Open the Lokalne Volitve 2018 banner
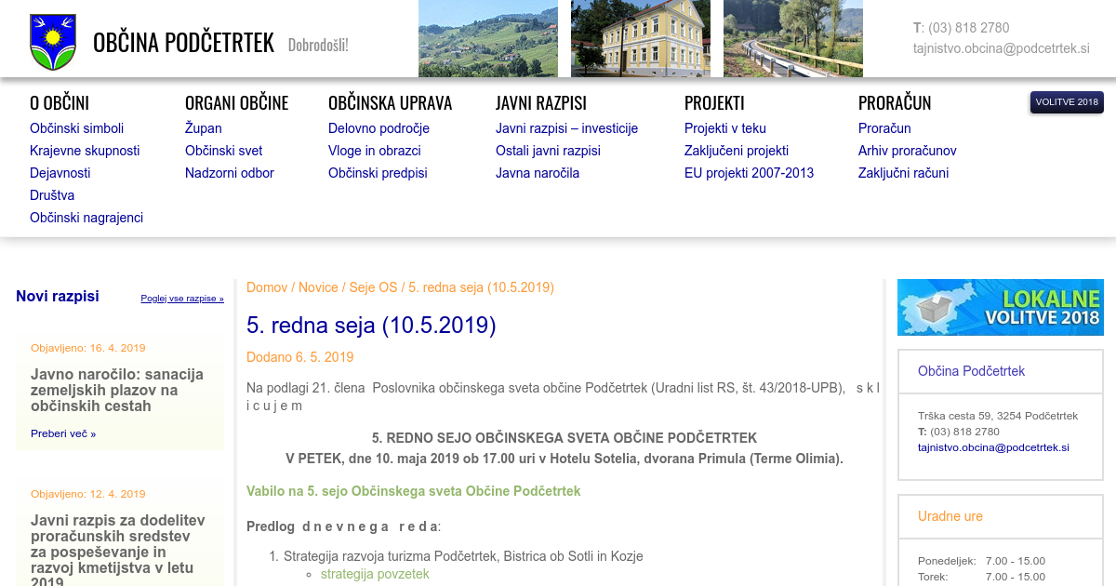The height and width of the screenshot is (586, 1116). tap(1000, 307)
